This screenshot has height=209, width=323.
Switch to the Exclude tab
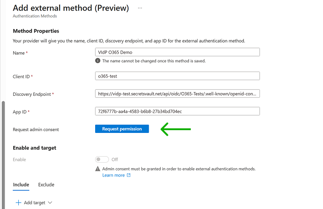46,185
